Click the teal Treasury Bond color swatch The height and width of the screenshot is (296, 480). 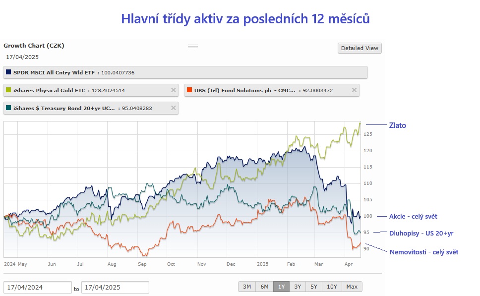pos(8,108)
